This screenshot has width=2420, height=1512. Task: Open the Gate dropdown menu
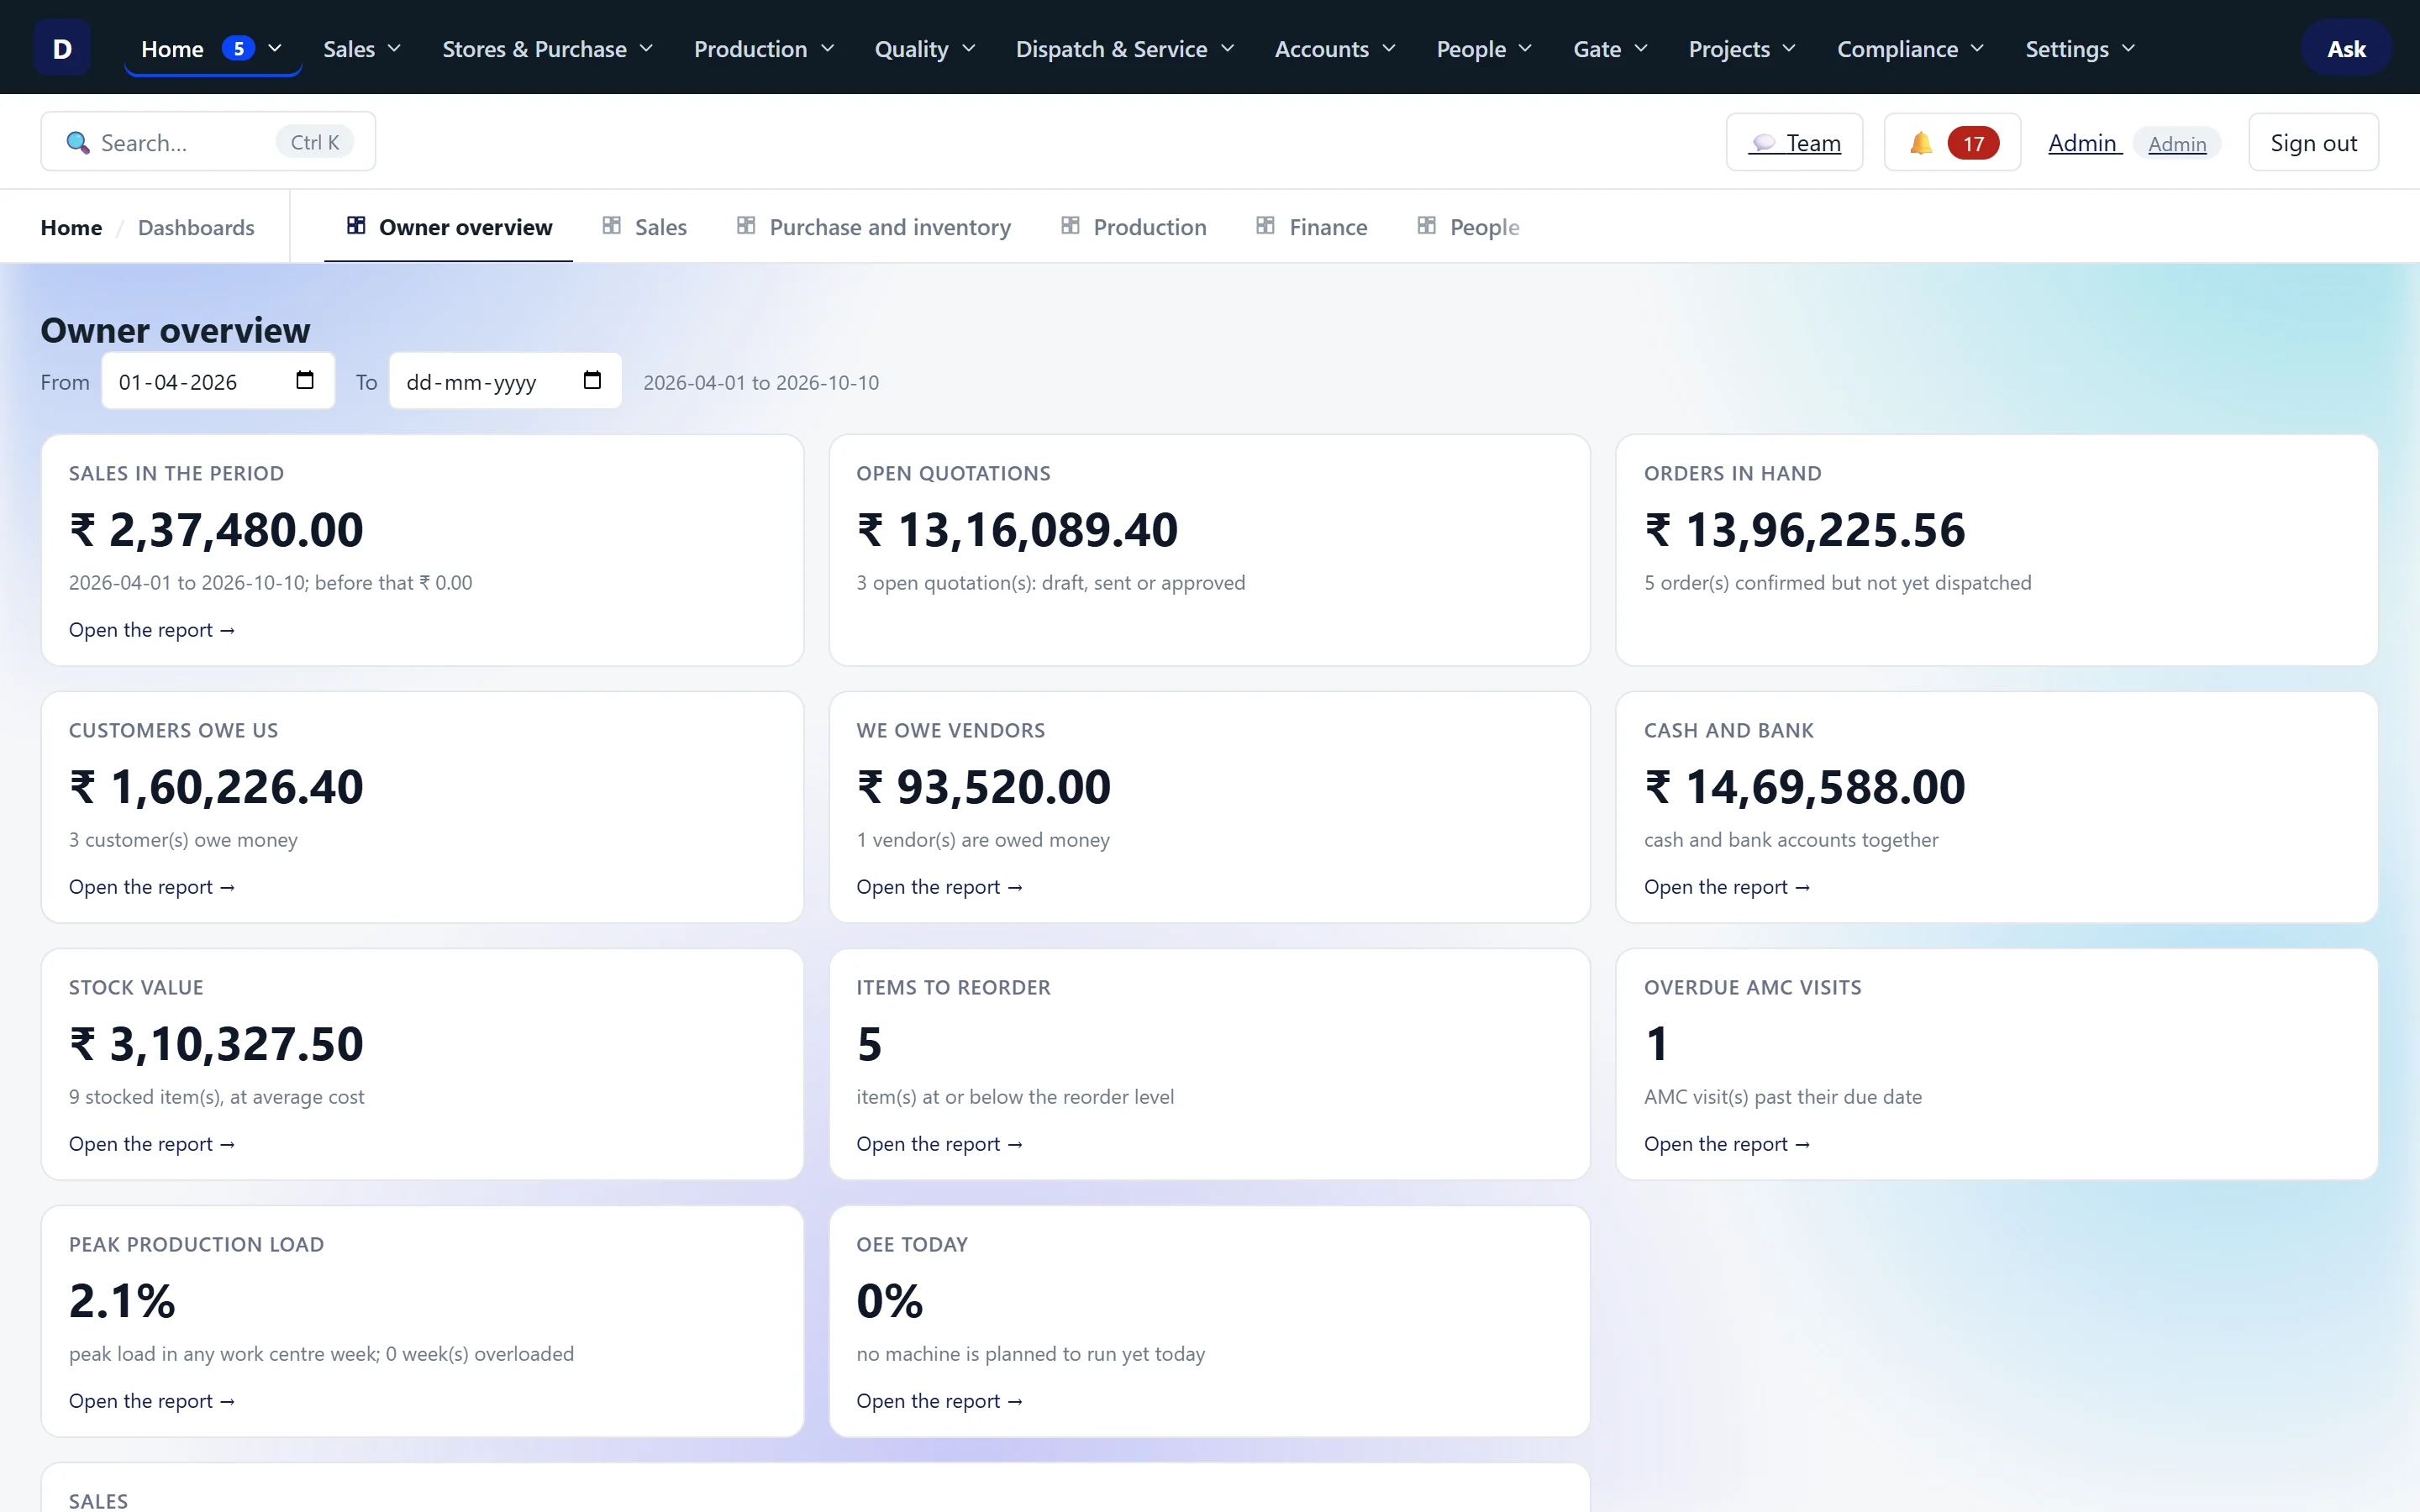pos(1610,48)
